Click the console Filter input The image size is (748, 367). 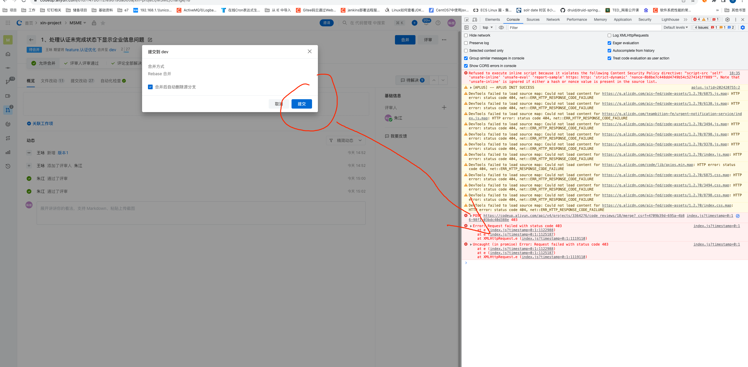coord(585,28)
